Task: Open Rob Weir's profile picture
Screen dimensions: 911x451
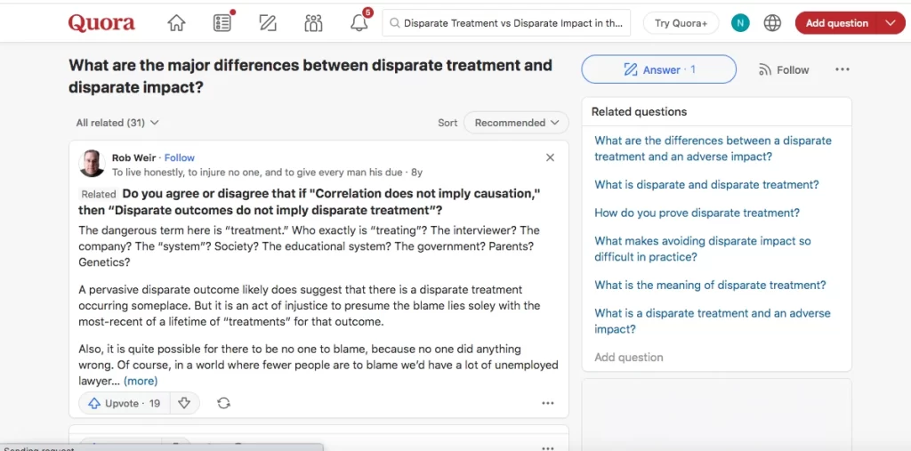Action: click(x=92, y=164)
